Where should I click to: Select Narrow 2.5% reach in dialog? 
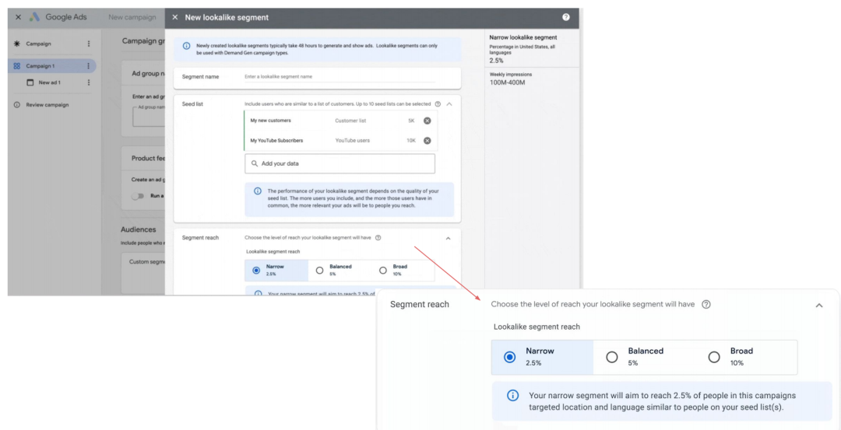tap(276, 271)
